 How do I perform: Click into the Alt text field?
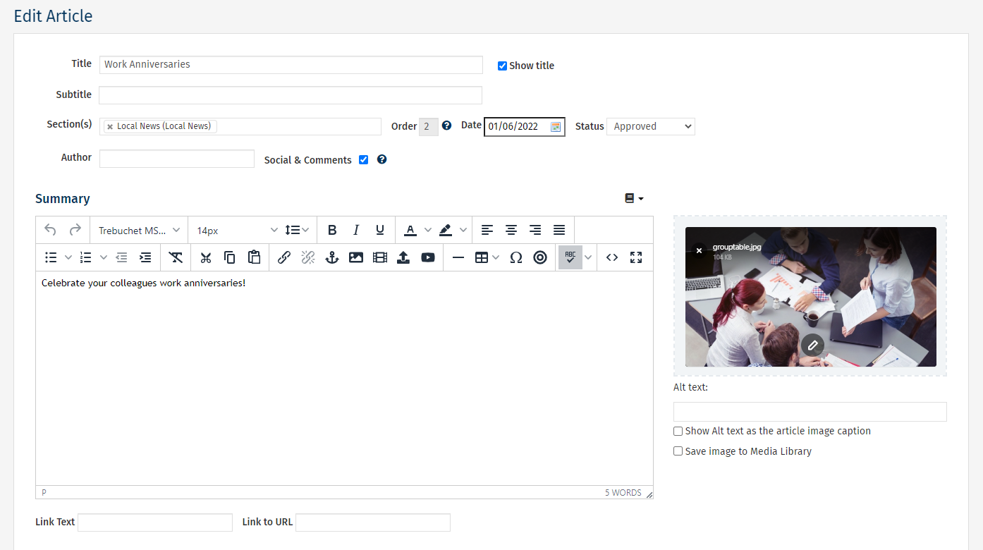(x=810, y=412)
